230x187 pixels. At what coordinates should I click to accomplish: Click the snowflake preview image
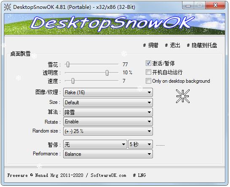click(x=183, y=96)
